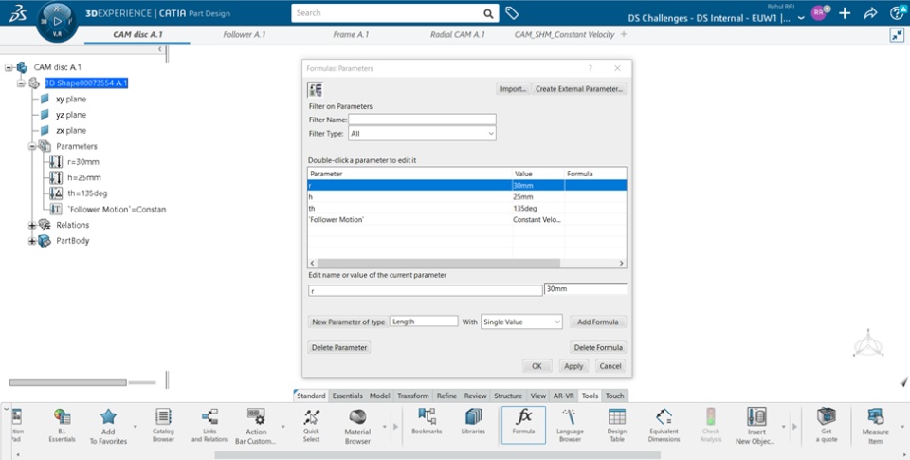Click the Import... button

(x=513, y=89)
